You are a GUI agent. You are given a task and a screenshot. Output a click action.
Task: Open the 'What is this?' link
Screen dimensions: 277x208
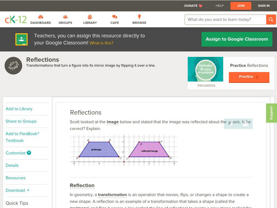101,43
